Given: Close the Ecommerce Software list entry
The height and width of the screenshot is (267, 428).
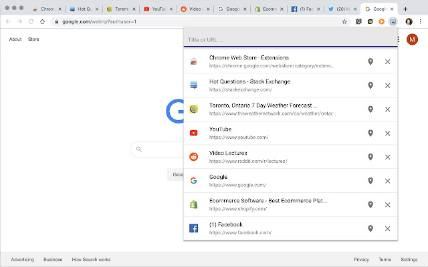Looking at the screenshot, I should (387, 205).
